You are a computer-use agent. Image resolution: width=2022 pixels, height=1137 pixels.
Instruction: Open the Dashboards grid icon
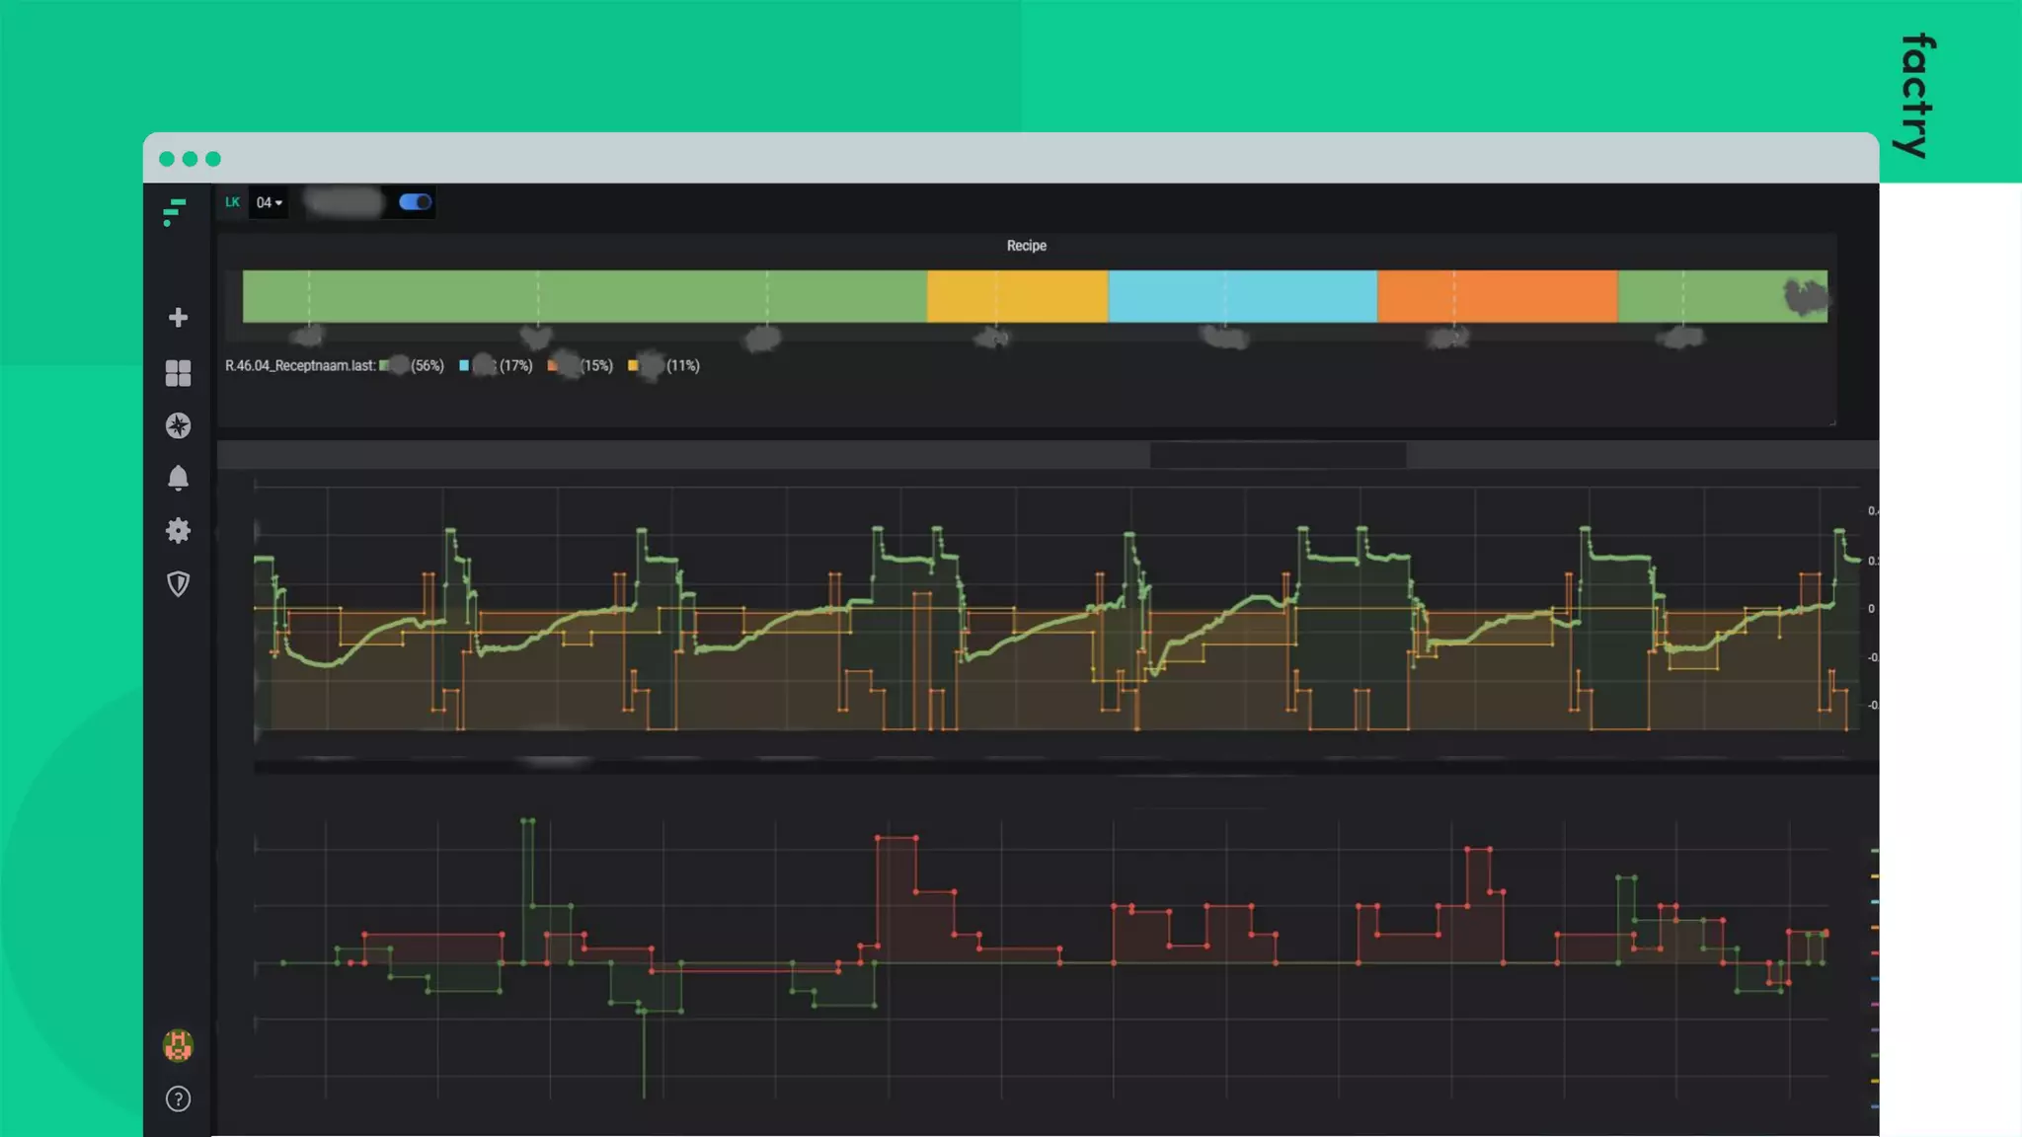coord(178,373)
